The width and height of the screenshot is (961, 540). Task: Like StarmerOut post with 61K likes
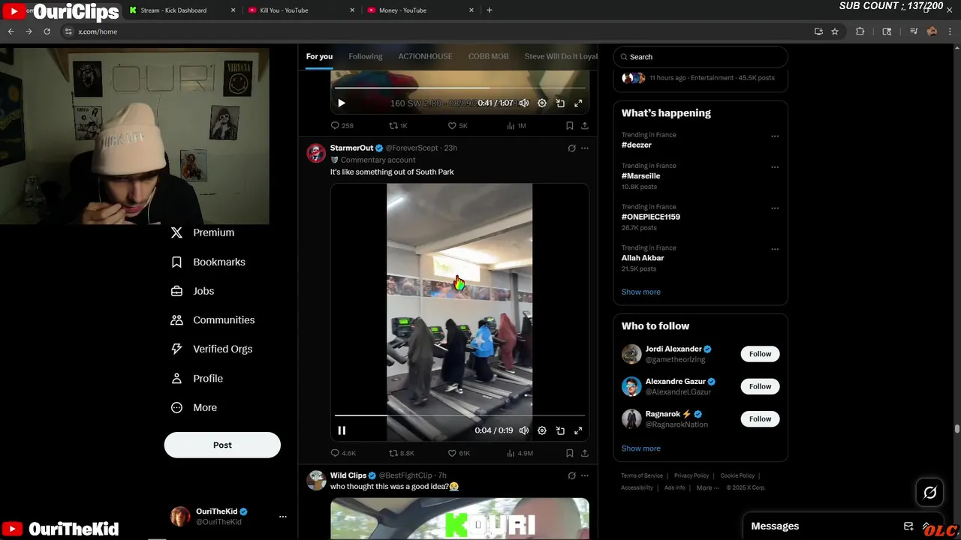(459, 453)
